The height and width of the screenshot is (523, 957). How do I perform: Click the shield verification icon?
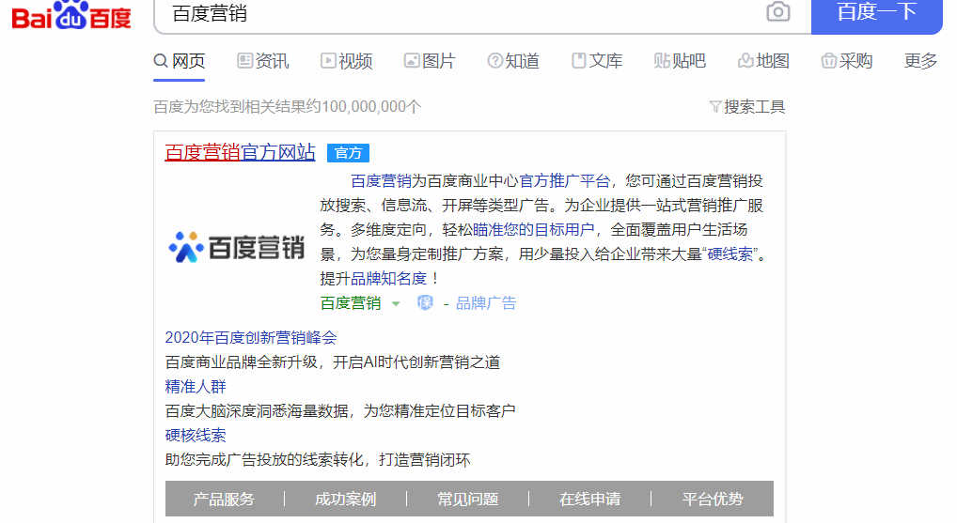coord(425,303)
